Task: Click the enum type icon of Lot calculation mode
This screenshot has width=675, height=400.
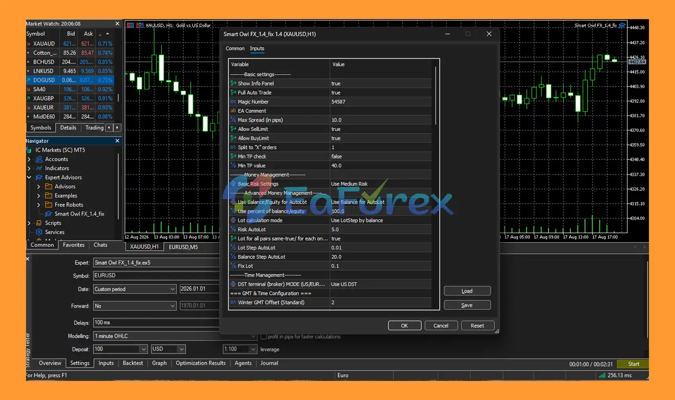Action: (x=233, y=220)
